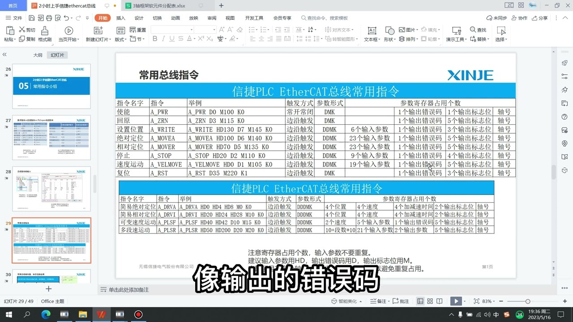Increase font size with larger A icon
Viewport: 573px width, 322px height.
click(222, 30)
